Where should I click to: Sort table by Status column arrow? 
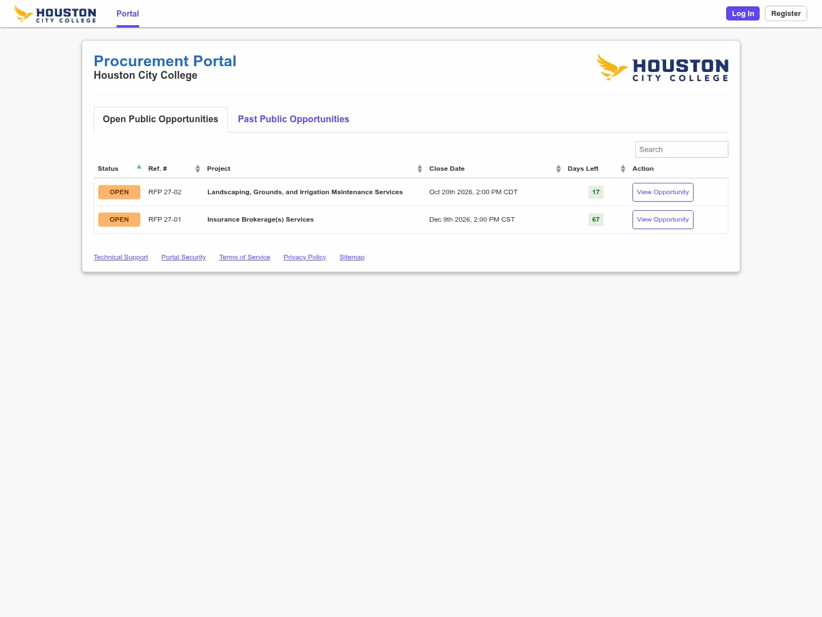pyautogui.click(x=139, y=167)
